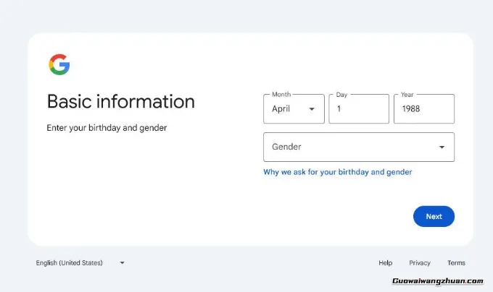Go to the Privacy footer link
The height and width of the screenshot is (292, 493).
(x=419, y=263)
